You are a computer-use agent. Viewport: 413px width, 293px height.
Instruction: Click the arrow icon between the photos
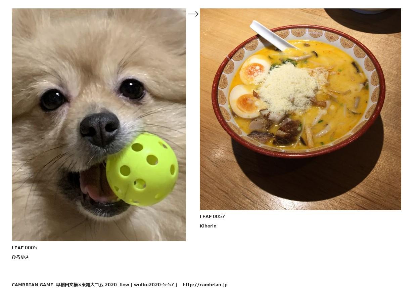coord(193,14)
